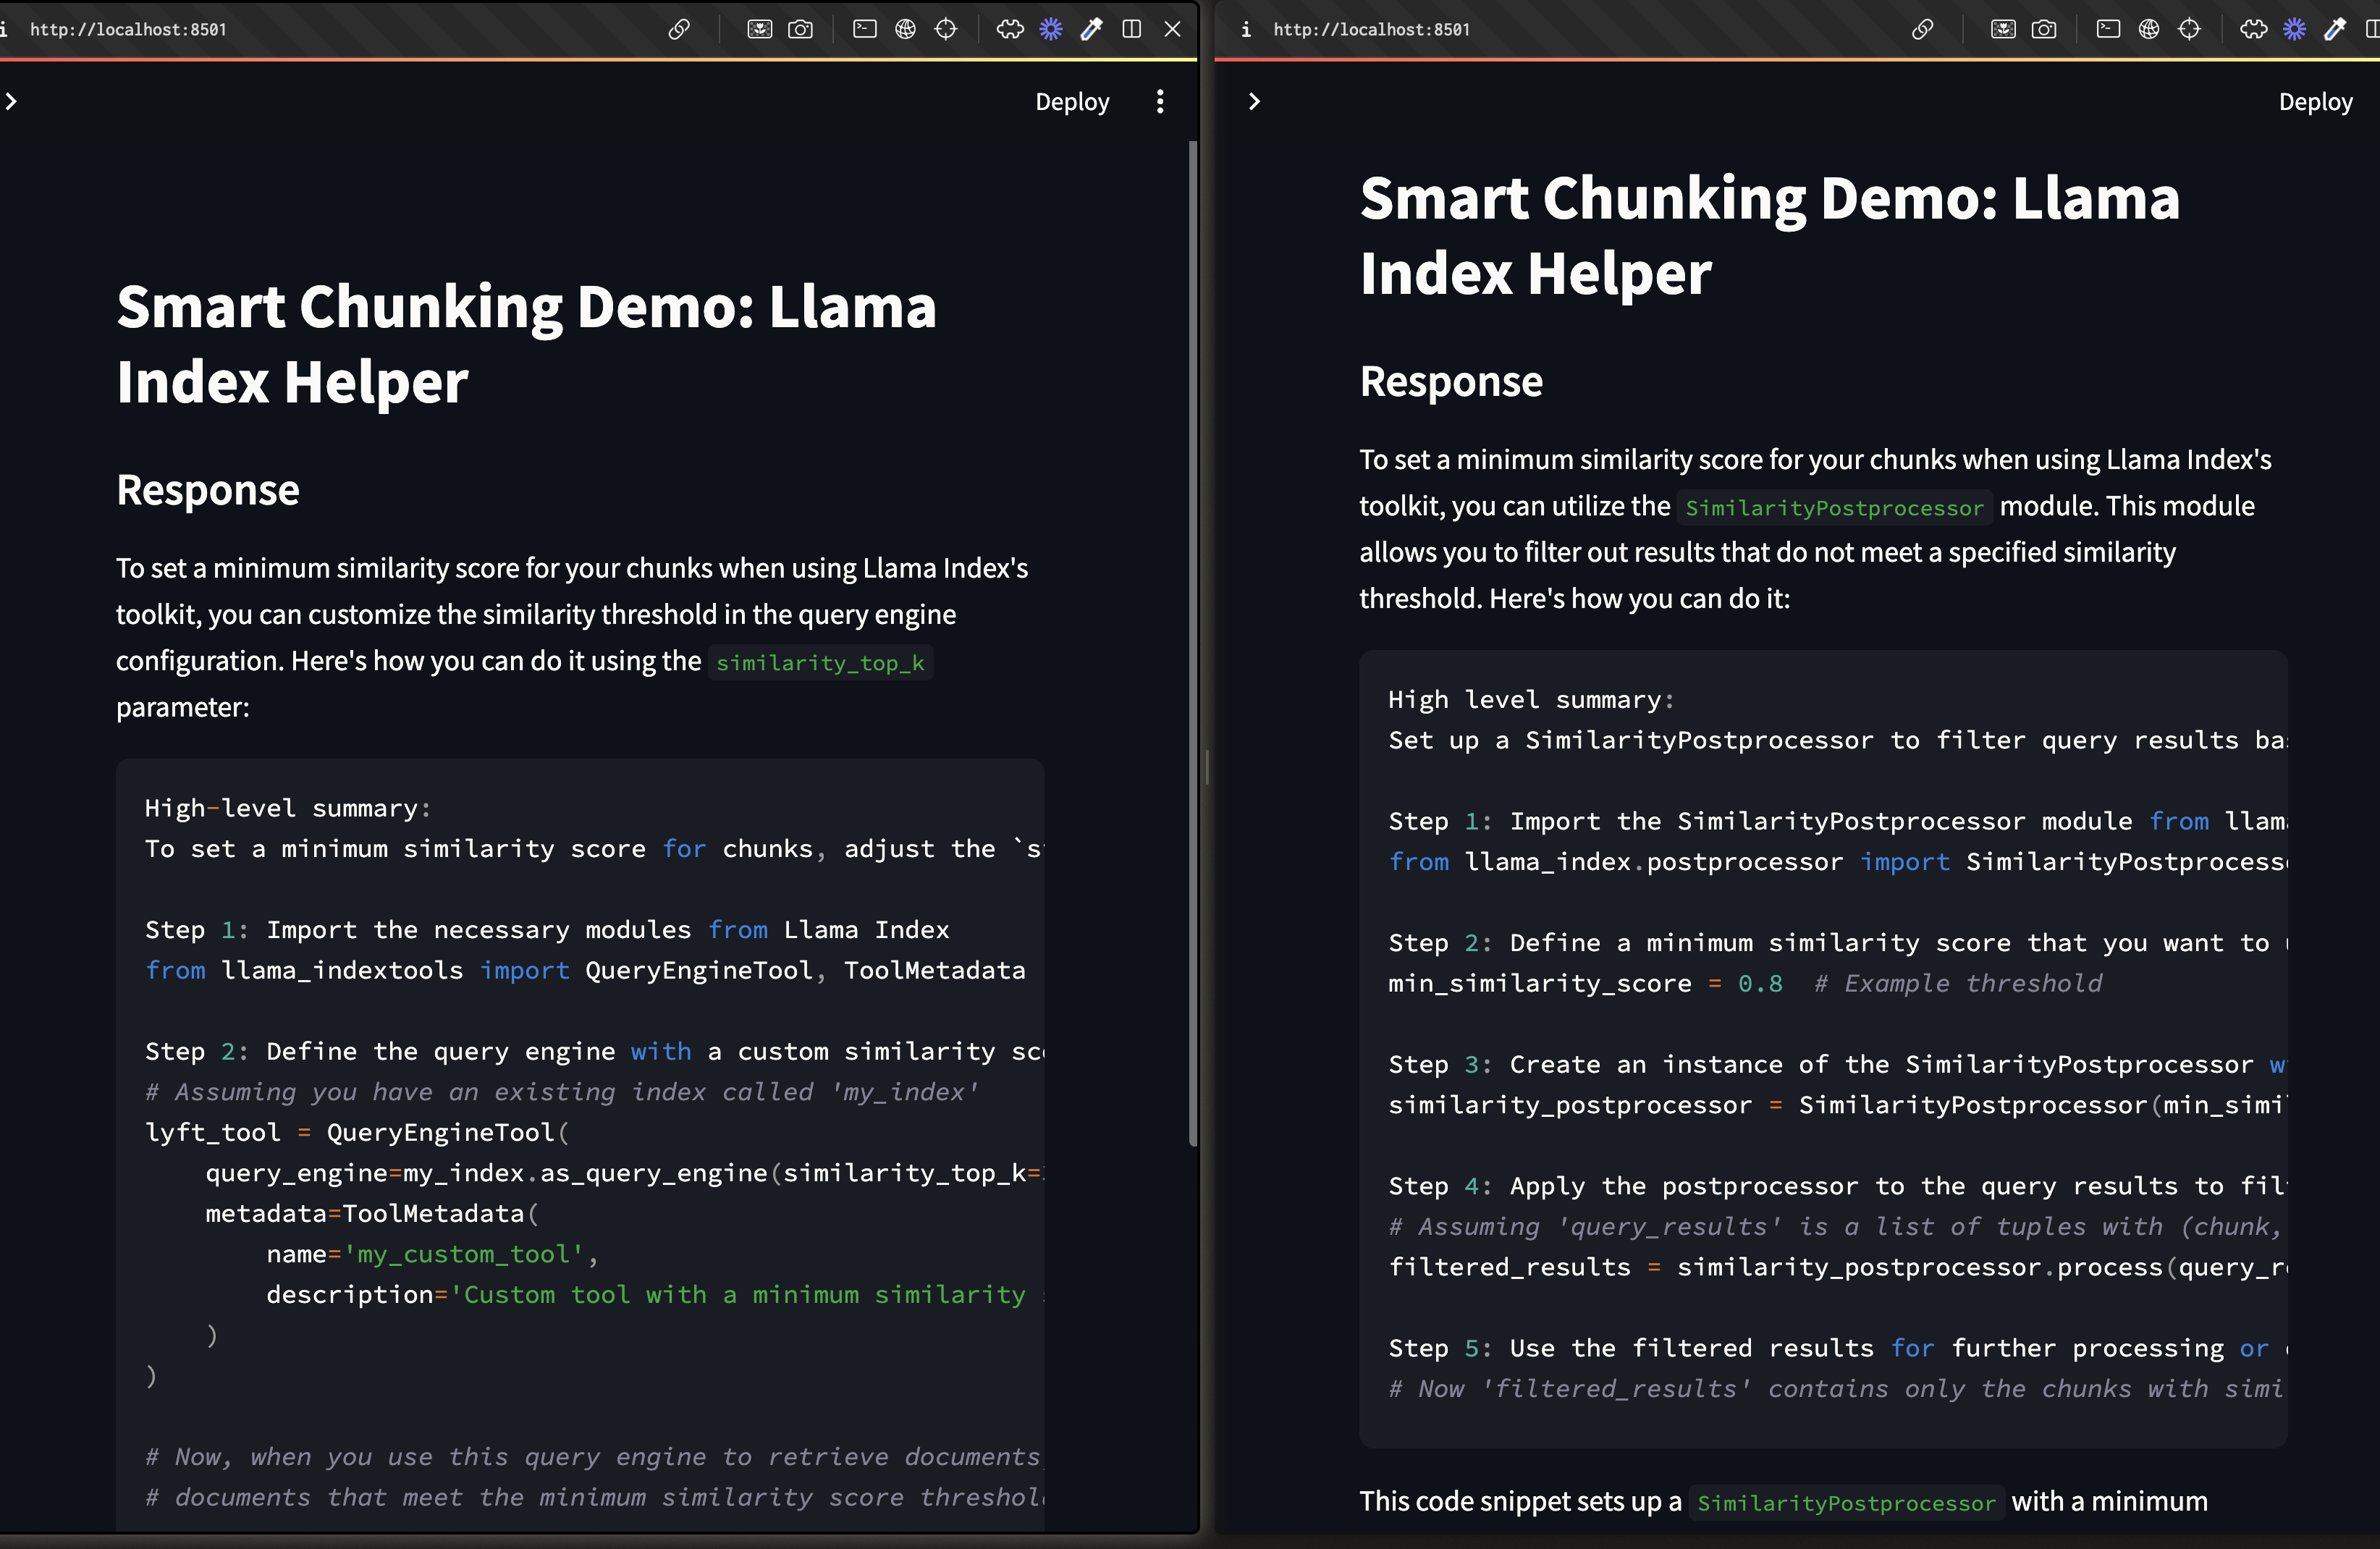The width and height of the screenshot is (2380, 1549).
Task: Toggle the terminal console in right pane
Action: click(2108, 29)
